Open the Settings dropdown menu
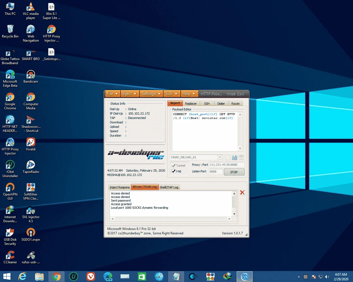 (151, 94)
